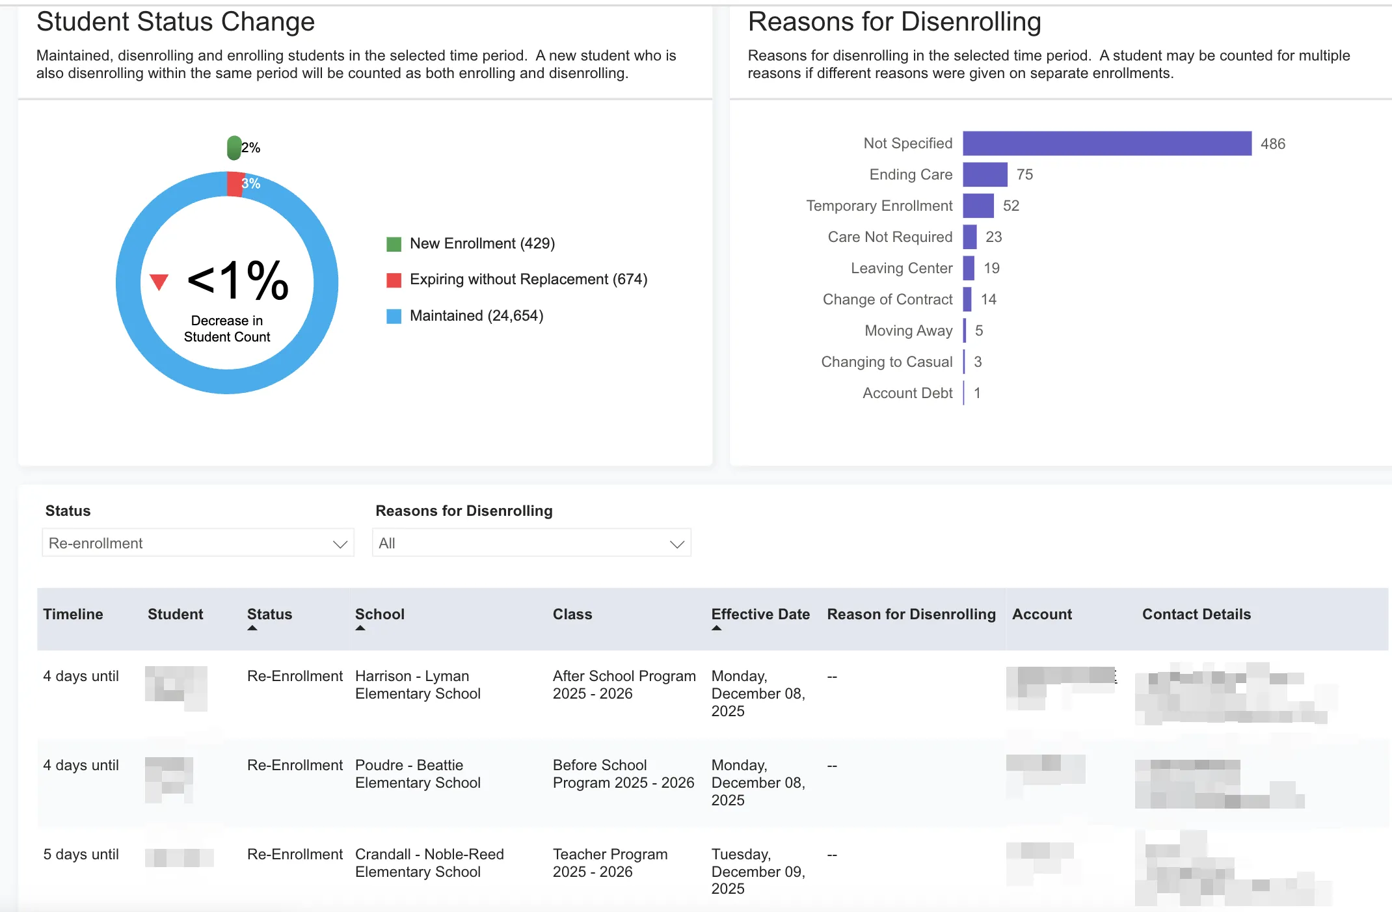
Task: Click the red 3% donut segment
Action: point(234,184)
